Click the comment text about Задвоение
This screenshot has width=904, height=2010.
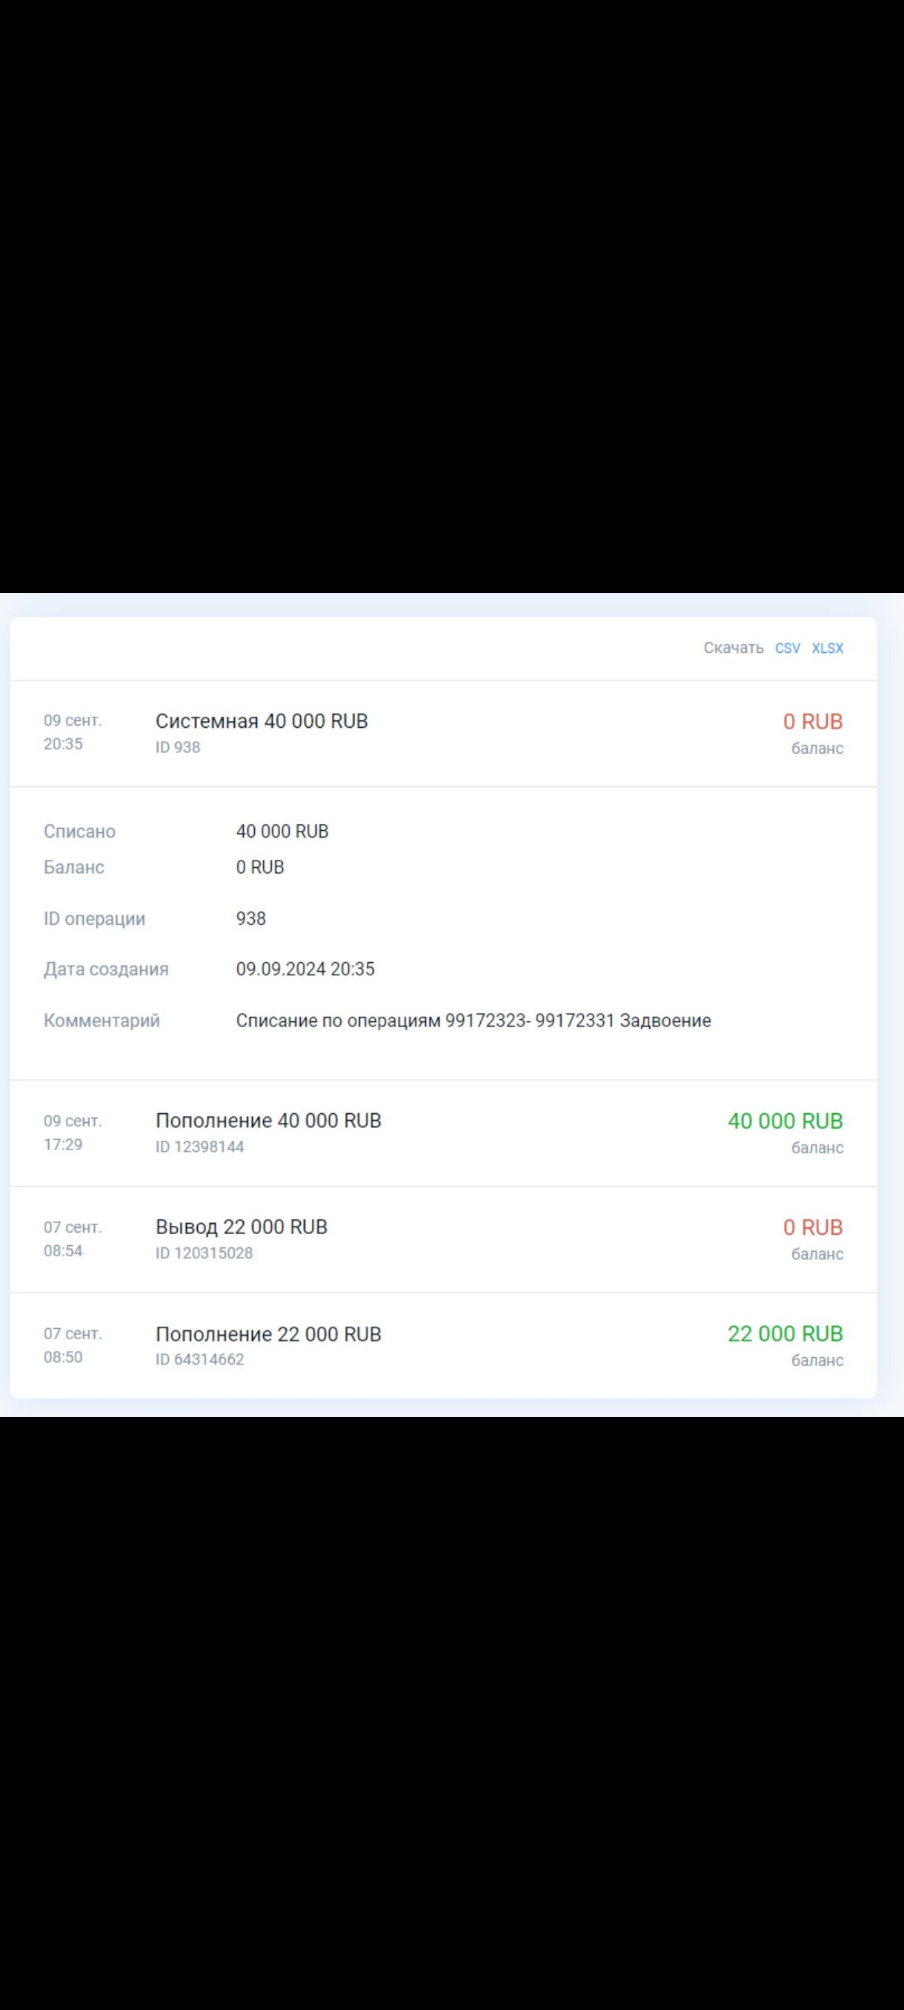[x=473, y=1021]
